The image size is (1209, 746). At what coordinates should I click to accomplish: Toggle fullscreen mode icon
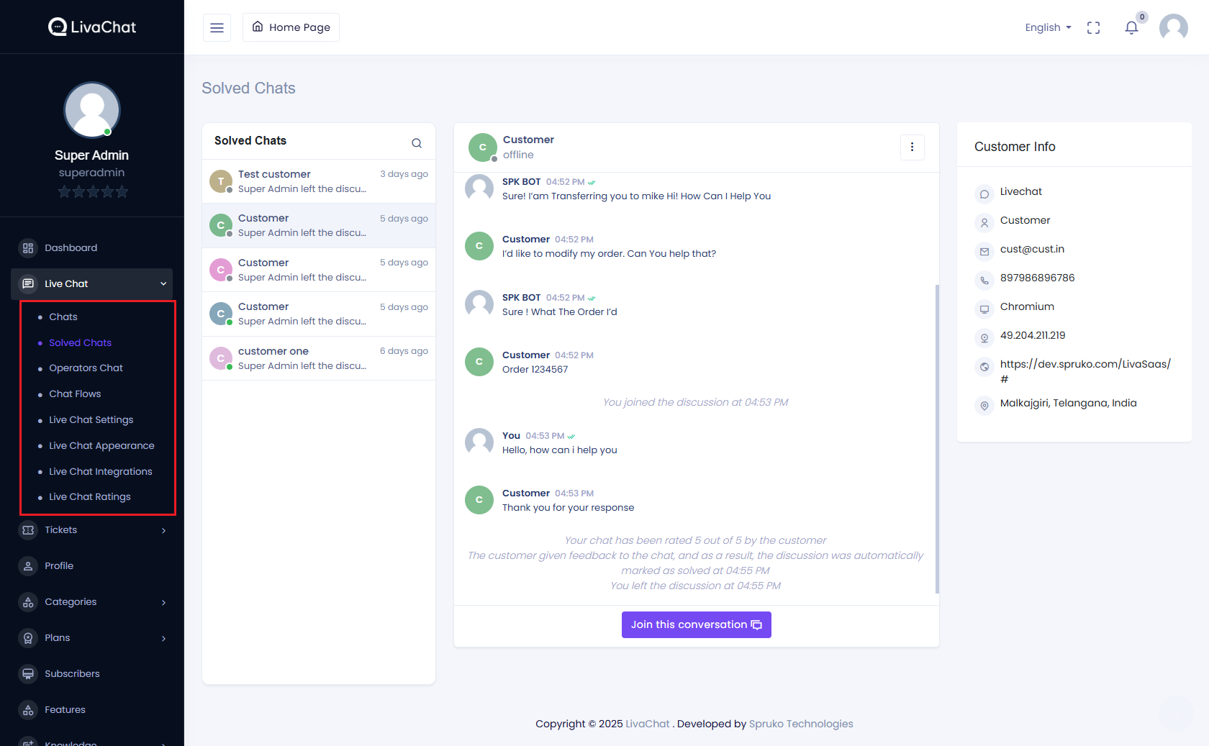coord(1093,28)
